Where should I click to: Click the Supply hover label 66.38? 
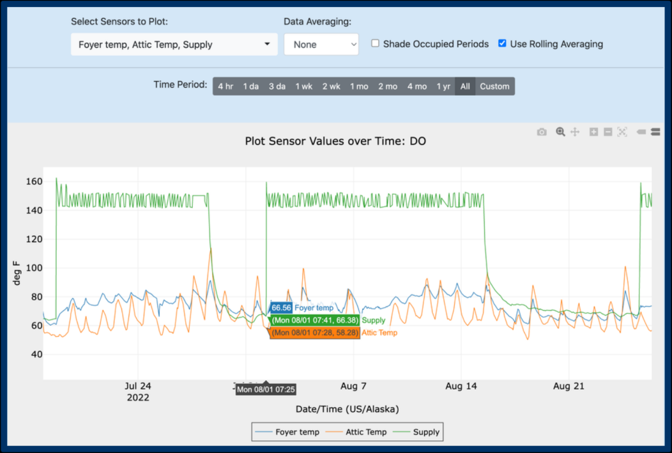(x=315, y=320)
